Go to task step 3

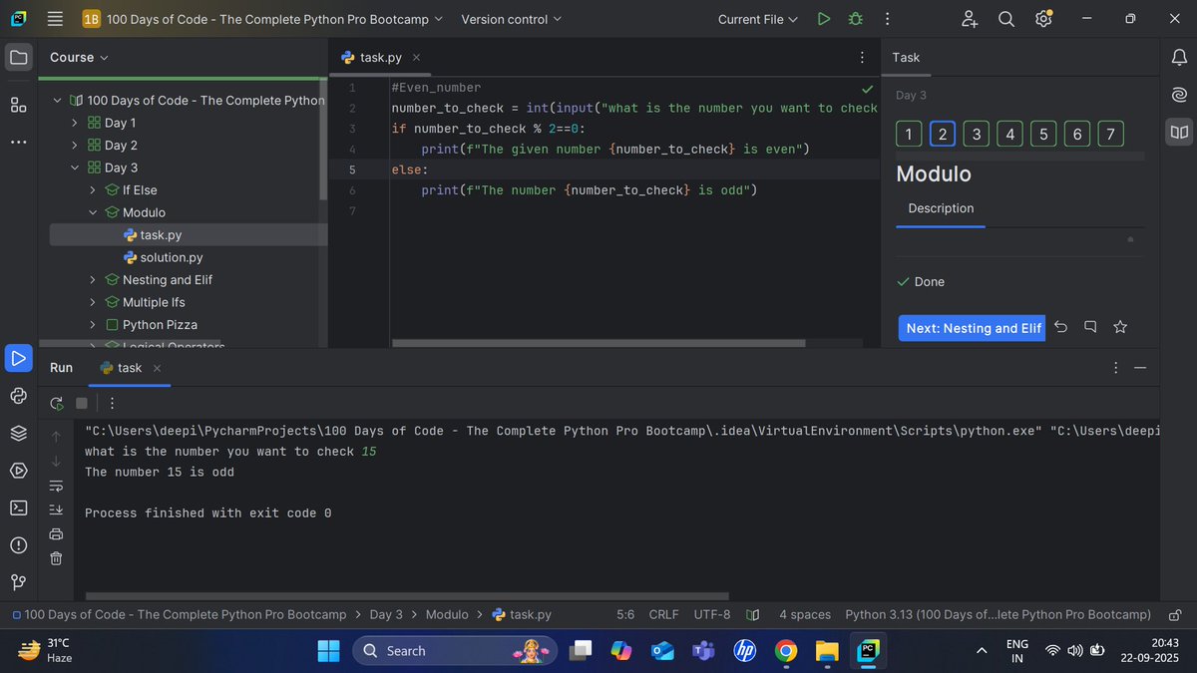point(976,135)
